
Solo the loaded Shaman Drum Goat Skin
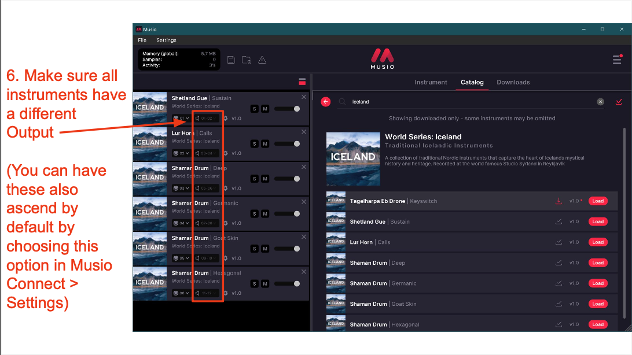pyautogui.click(x=254, y=249)
